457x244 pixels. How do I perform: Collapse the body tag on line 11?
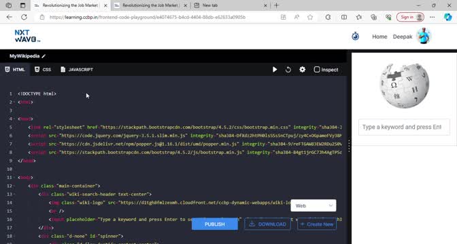click(x=14, y=178)
